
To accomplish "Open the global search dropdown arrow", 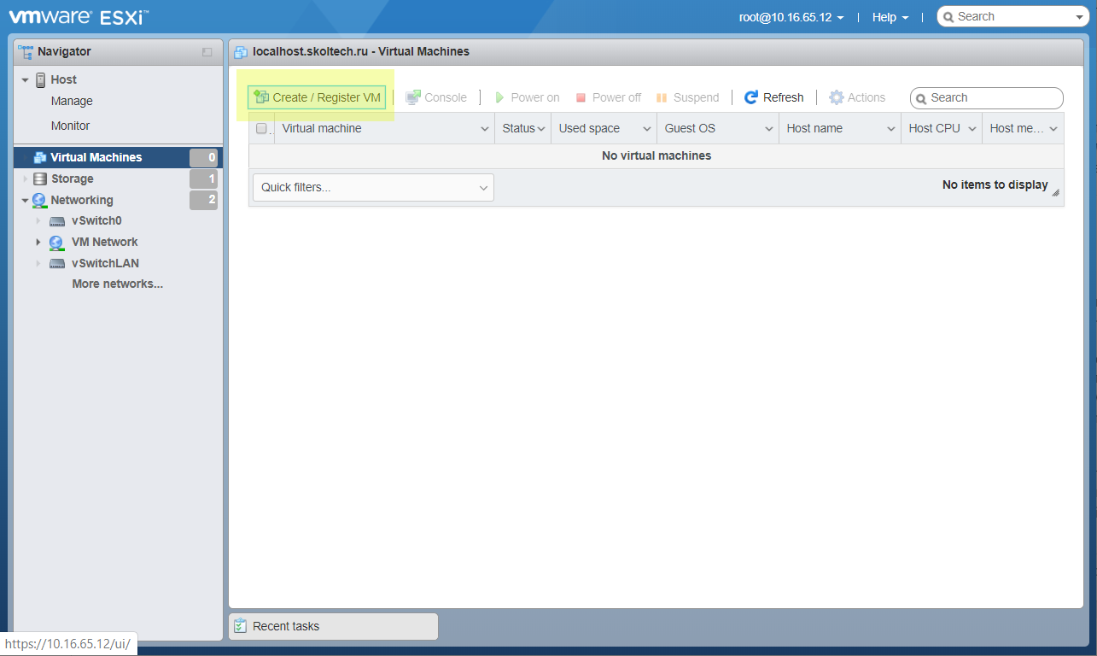I will click(x=1080, y=17).
